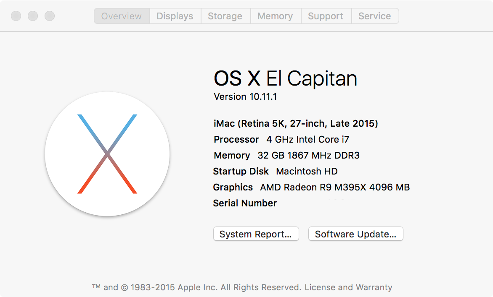The image size is (493, 297).
Task: Select the Memory tab
Action: tap(275, 16)
